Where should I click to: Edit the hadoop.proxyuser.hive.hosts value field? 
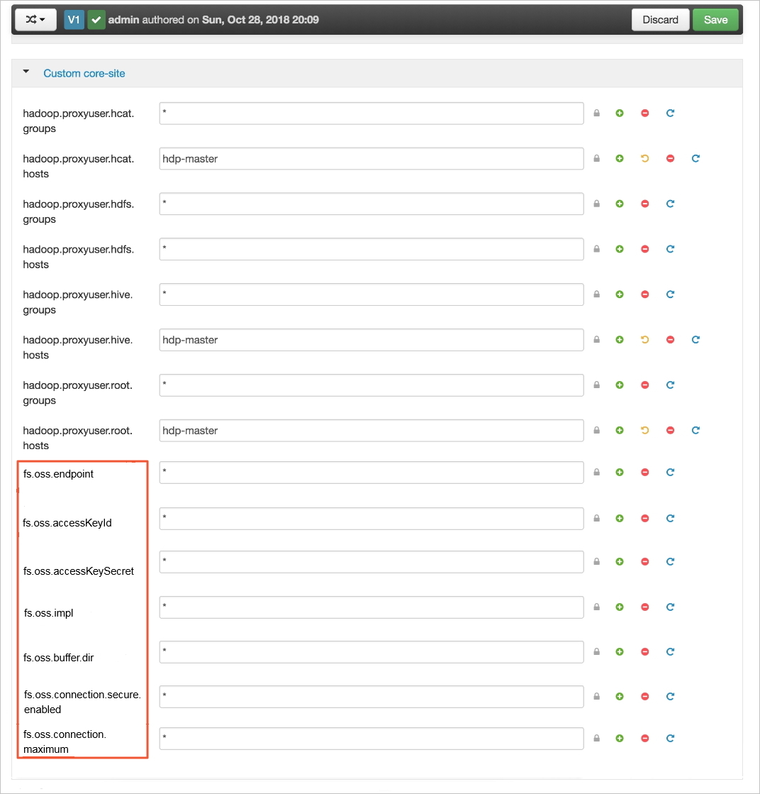371,341
